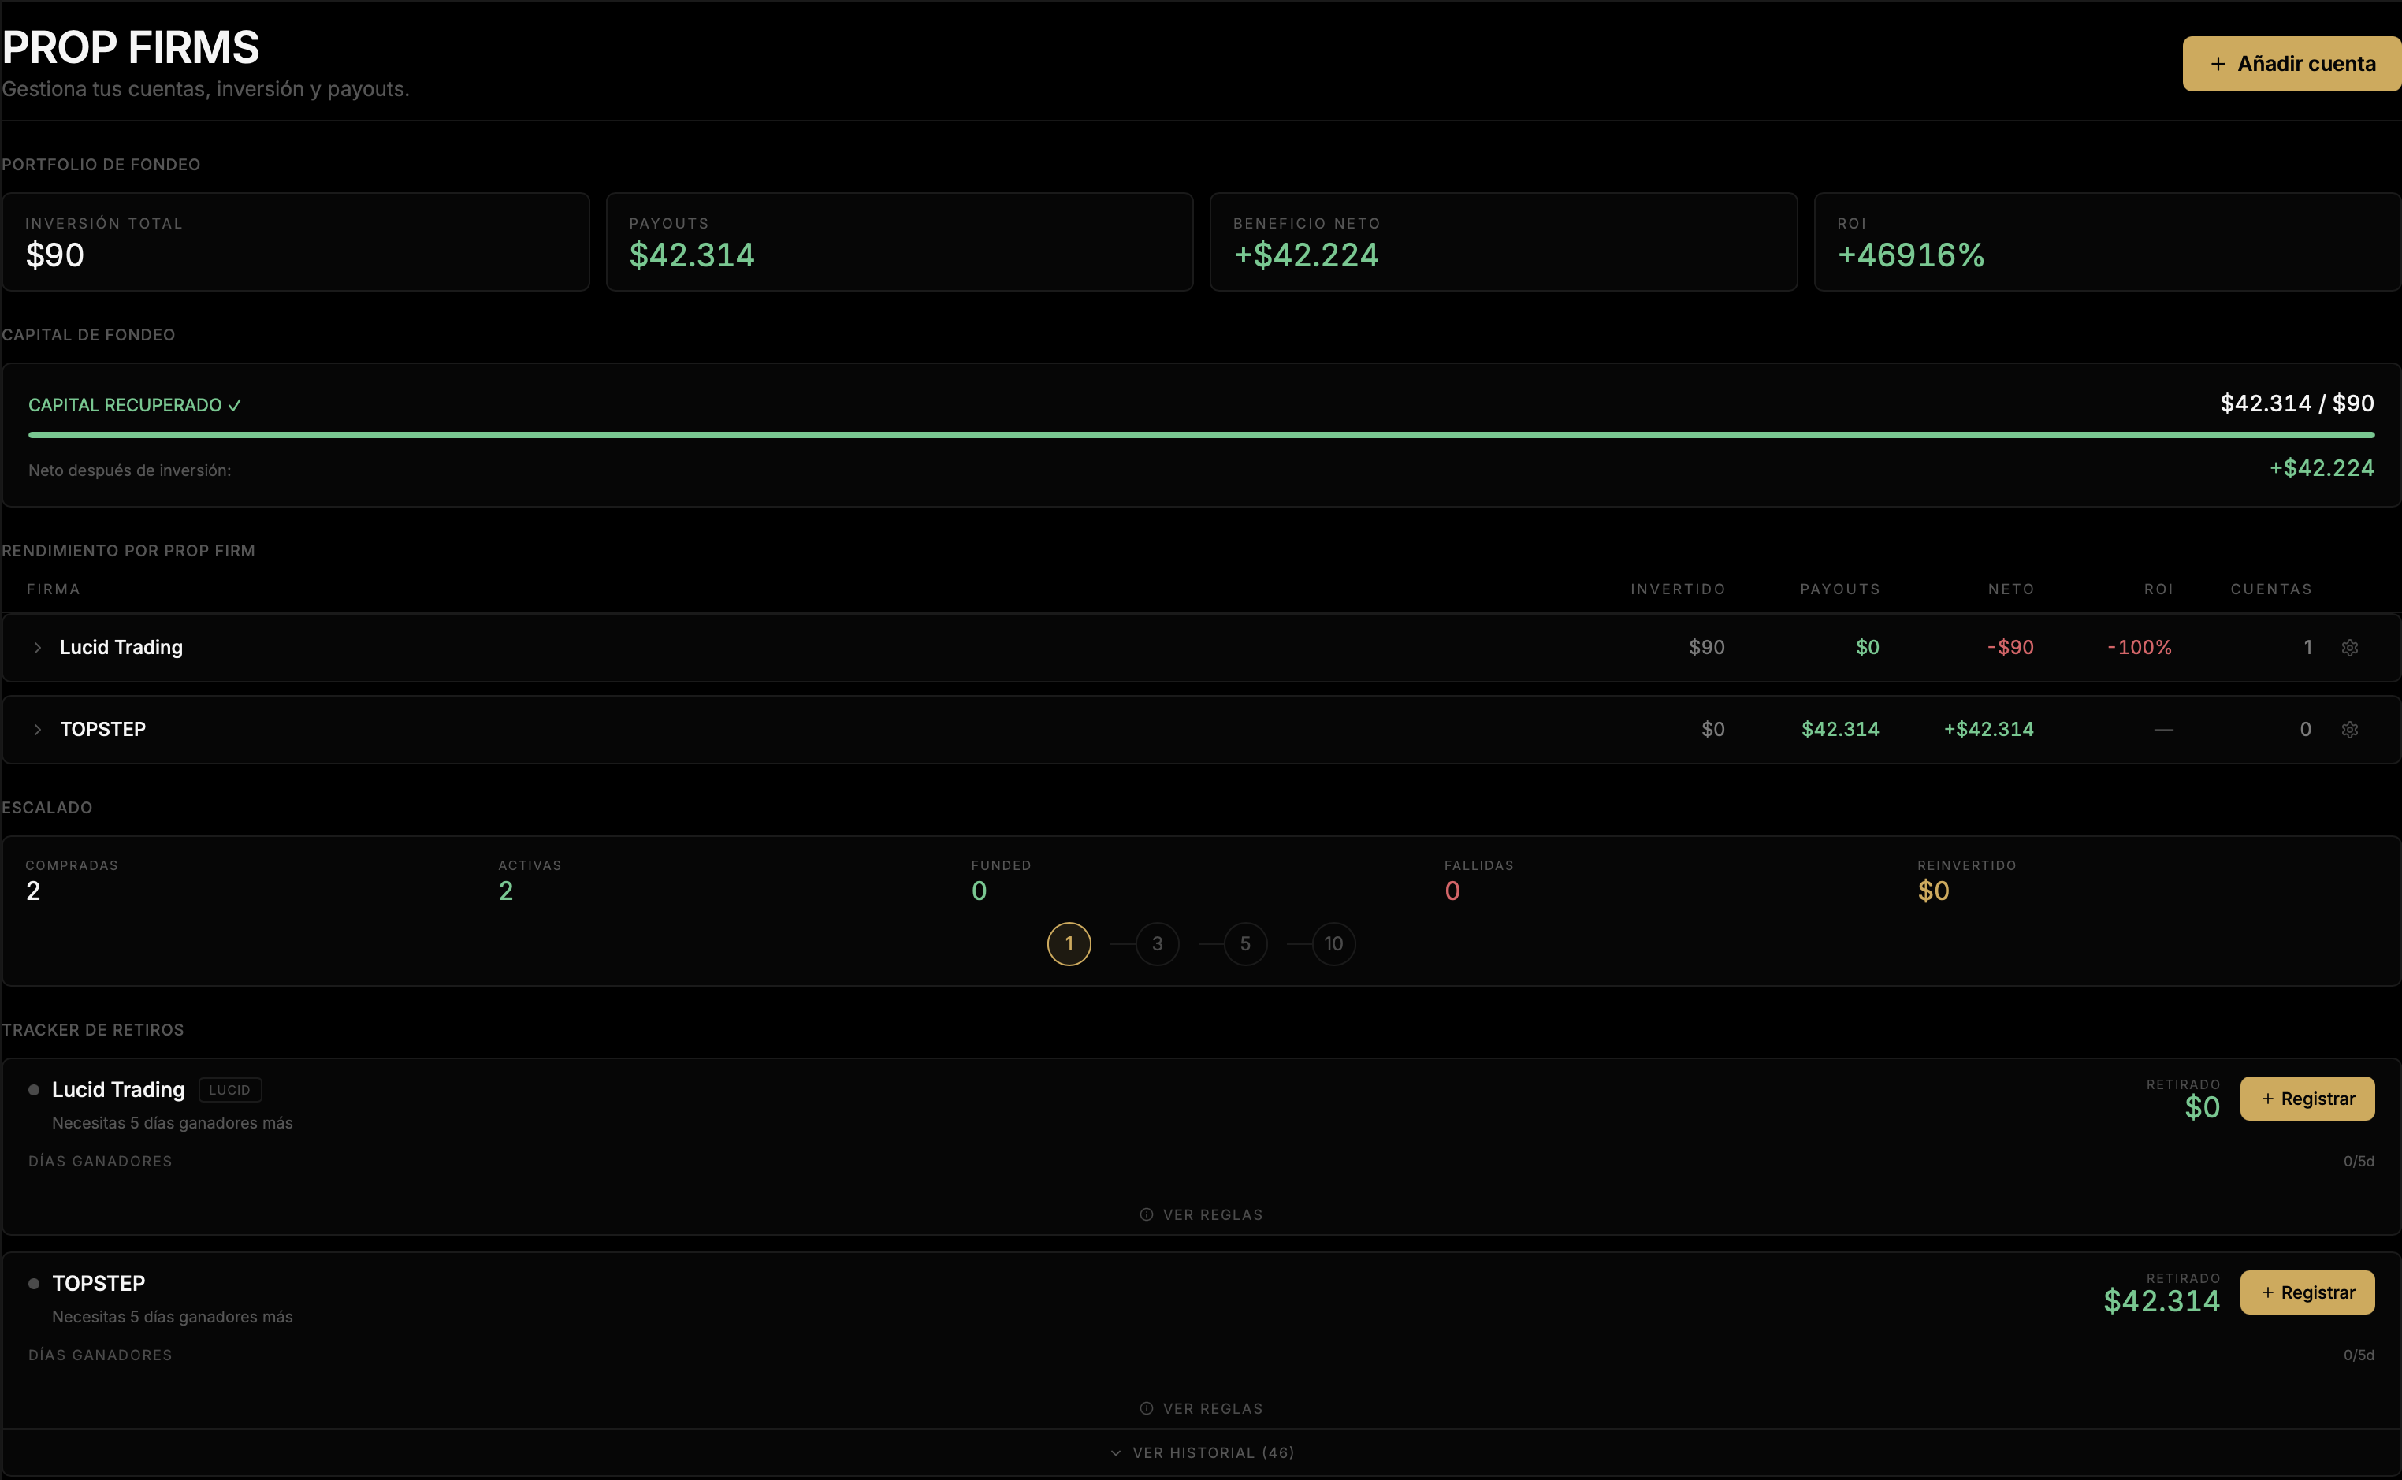This screenshot has width=2402, height=1480.
Task: Click info icon on Lucid Trading's Ver Reglas
Action: pyautogui.click(x=1146, y=1214)
